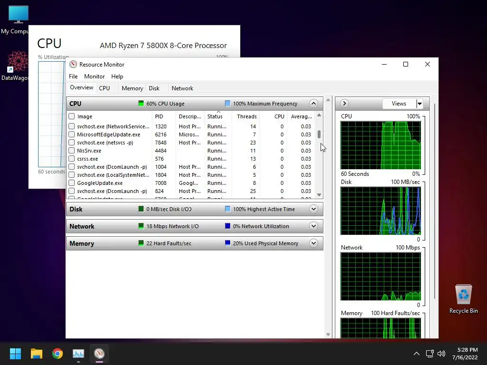This screenshot has height=365, width=487.
Task: Click the blue Maximum Frequency indicator square
Action: 228,104
